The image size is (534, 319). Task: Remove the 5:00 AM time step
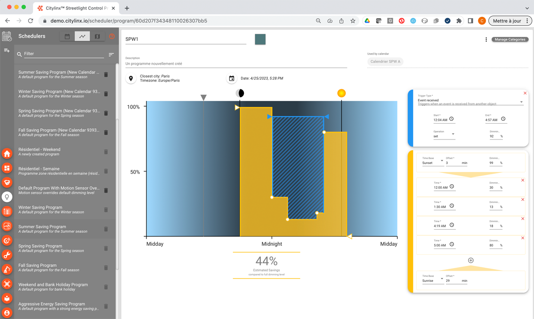click(x=523, y=238)
